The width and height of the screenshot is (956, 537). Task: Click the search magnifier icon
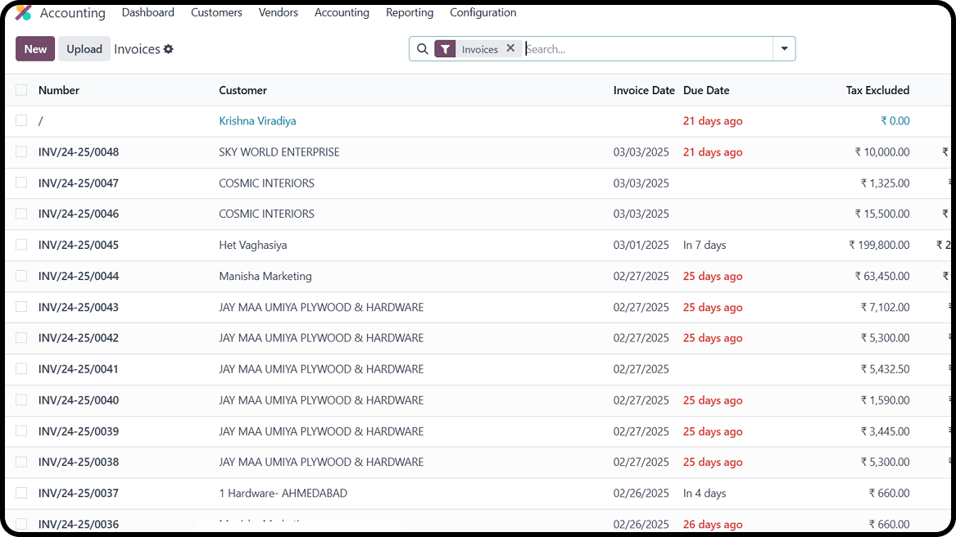(423, 49)
